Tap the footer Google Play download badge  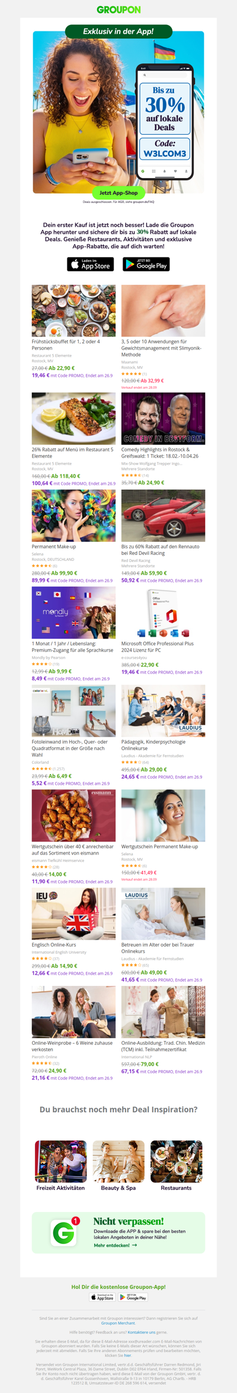(x=133, y=1297)
